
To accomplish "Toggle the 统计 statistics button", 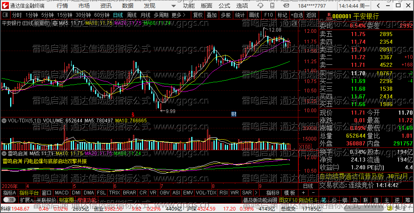I will coord(240,15).
